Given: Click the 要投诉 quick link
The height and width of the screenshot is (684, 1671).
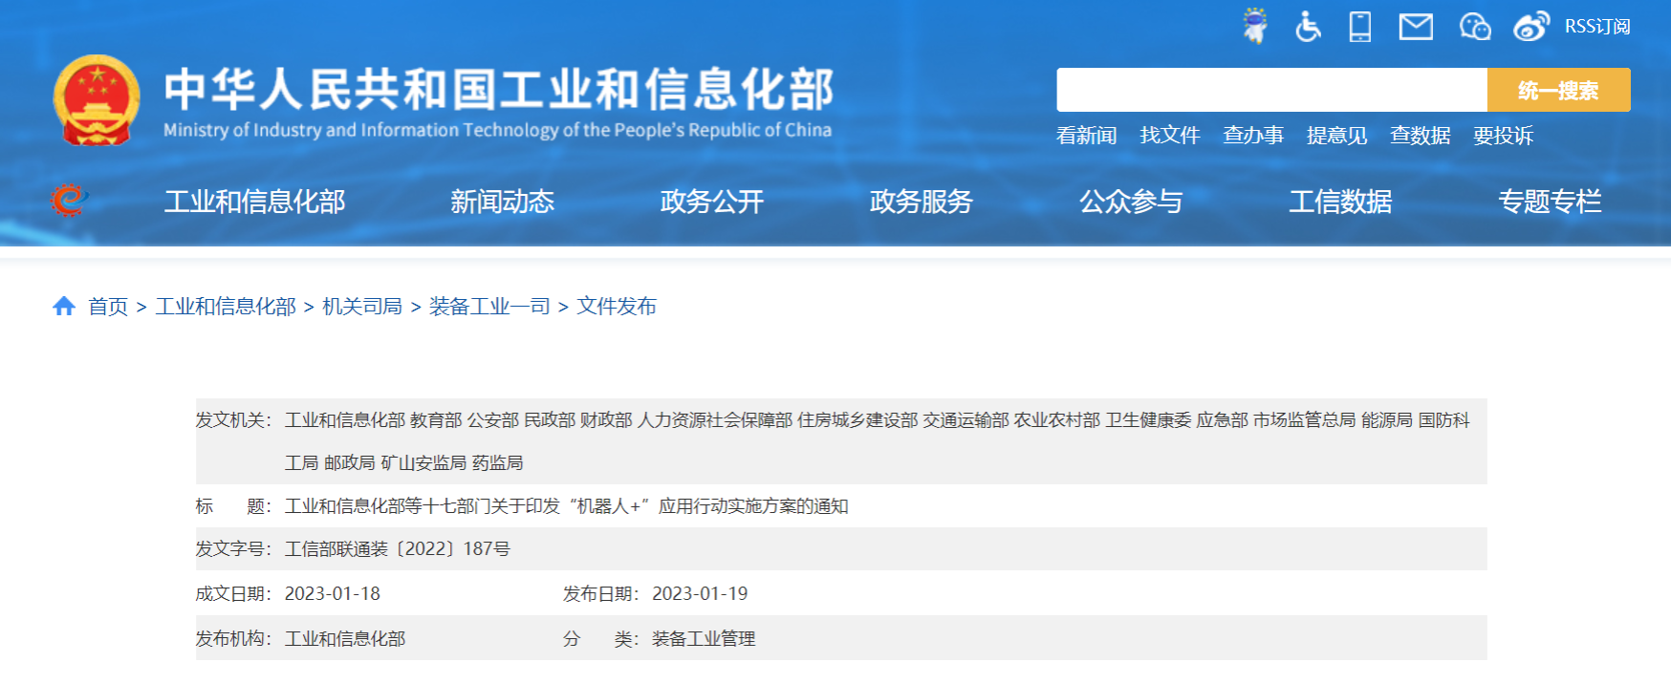Looking at the screenshot, I should tap(1503, 136).
